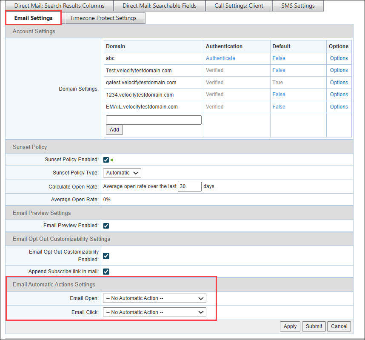Open the Email Open automatic action dropdown
Image resolution: width=365 pixels, height=340 pixels.
click(x=154, y=299)
